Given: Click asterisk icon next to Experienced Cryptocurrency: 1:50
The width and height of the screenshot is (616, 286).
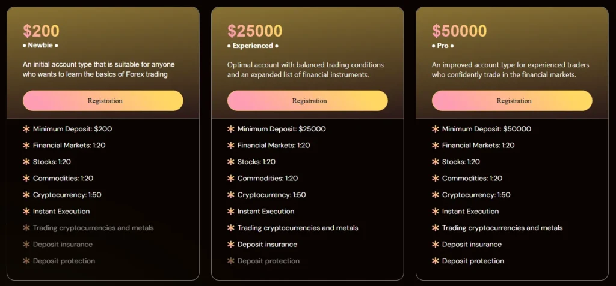Looking at the screenshot, I should click(230, 195).
